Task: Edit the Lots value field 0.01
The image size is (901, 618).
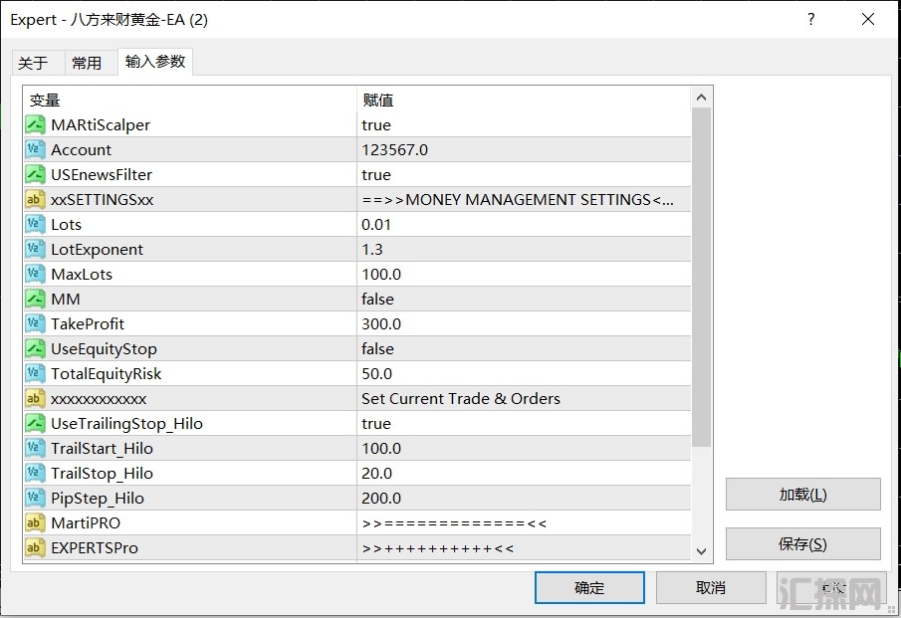Action: [524, 225]
